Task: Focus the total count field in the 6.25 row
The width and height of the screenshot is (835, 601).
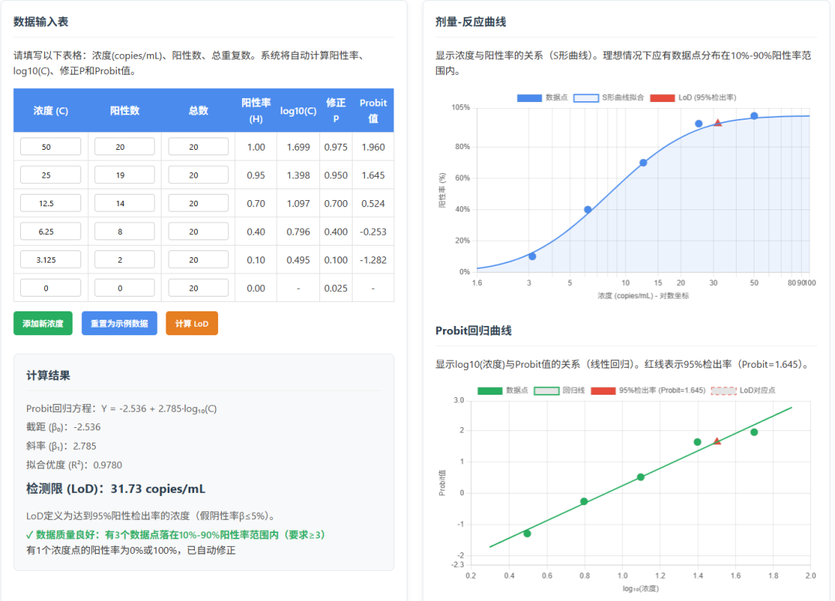Action: pyautogui.click(x=198, y=232)
